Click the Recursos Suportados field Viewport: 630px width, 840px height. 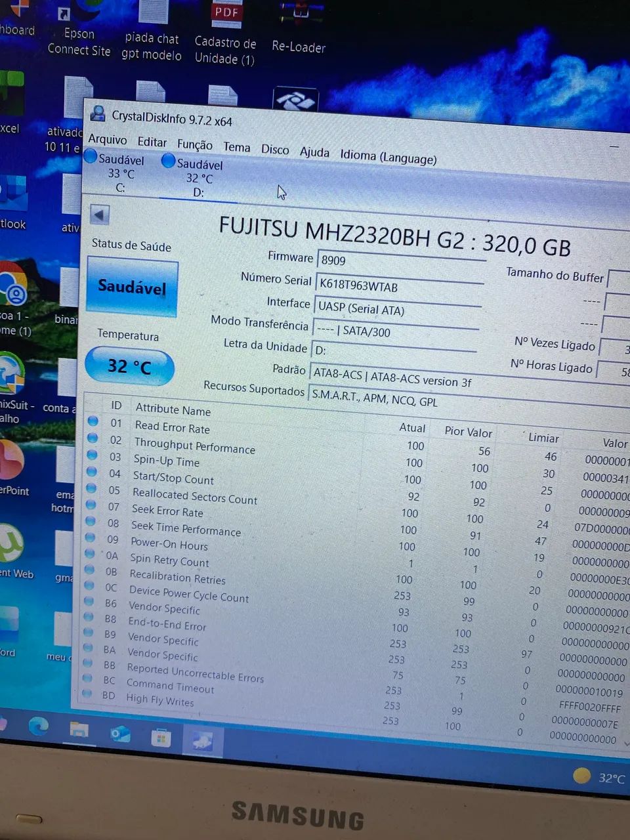click(x=469, y=402)
